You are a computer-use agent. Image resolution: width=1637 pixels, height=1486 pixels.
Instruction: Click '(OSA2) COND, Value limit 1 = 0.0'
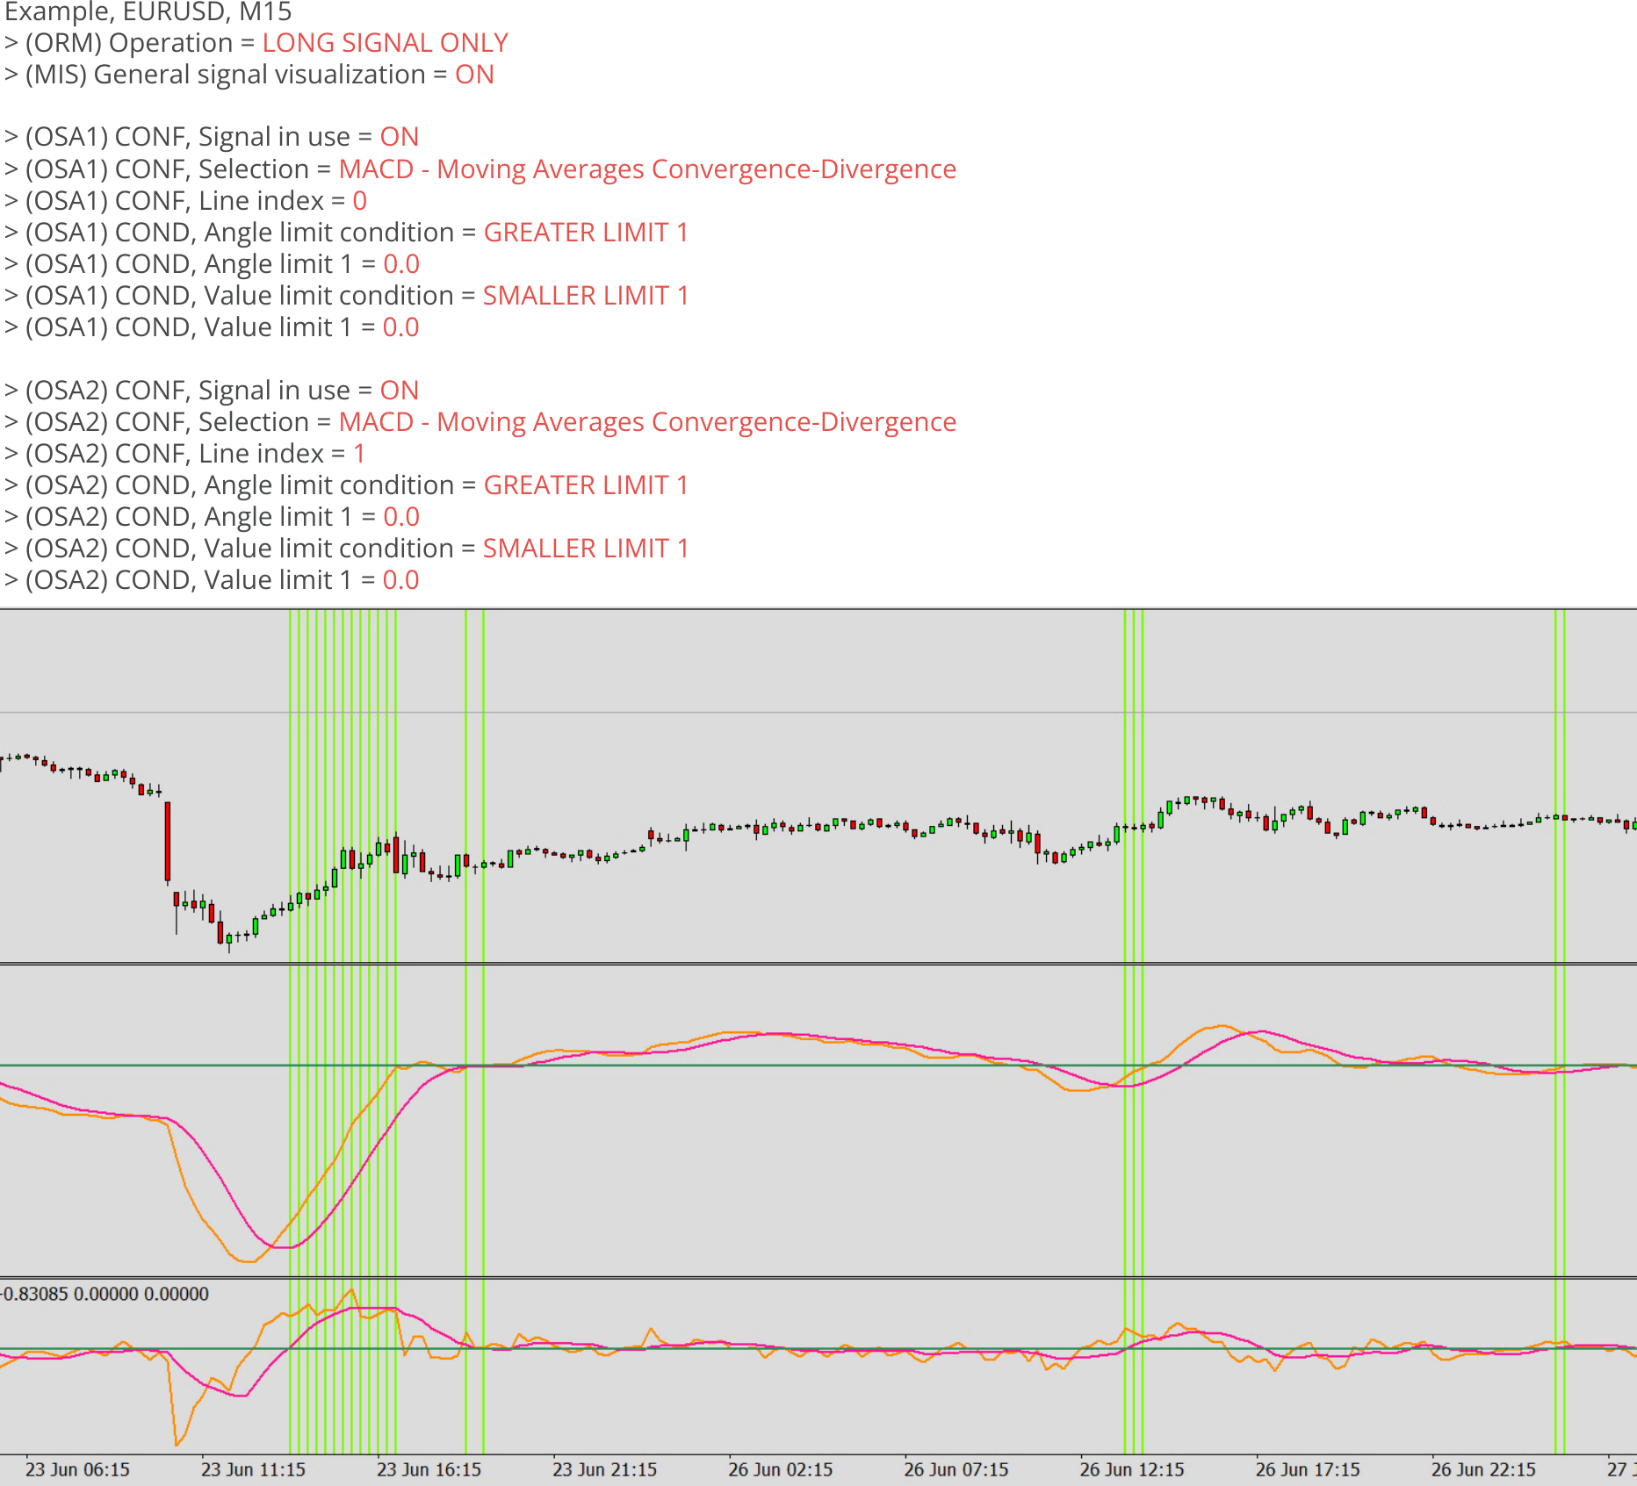[212, 580]
